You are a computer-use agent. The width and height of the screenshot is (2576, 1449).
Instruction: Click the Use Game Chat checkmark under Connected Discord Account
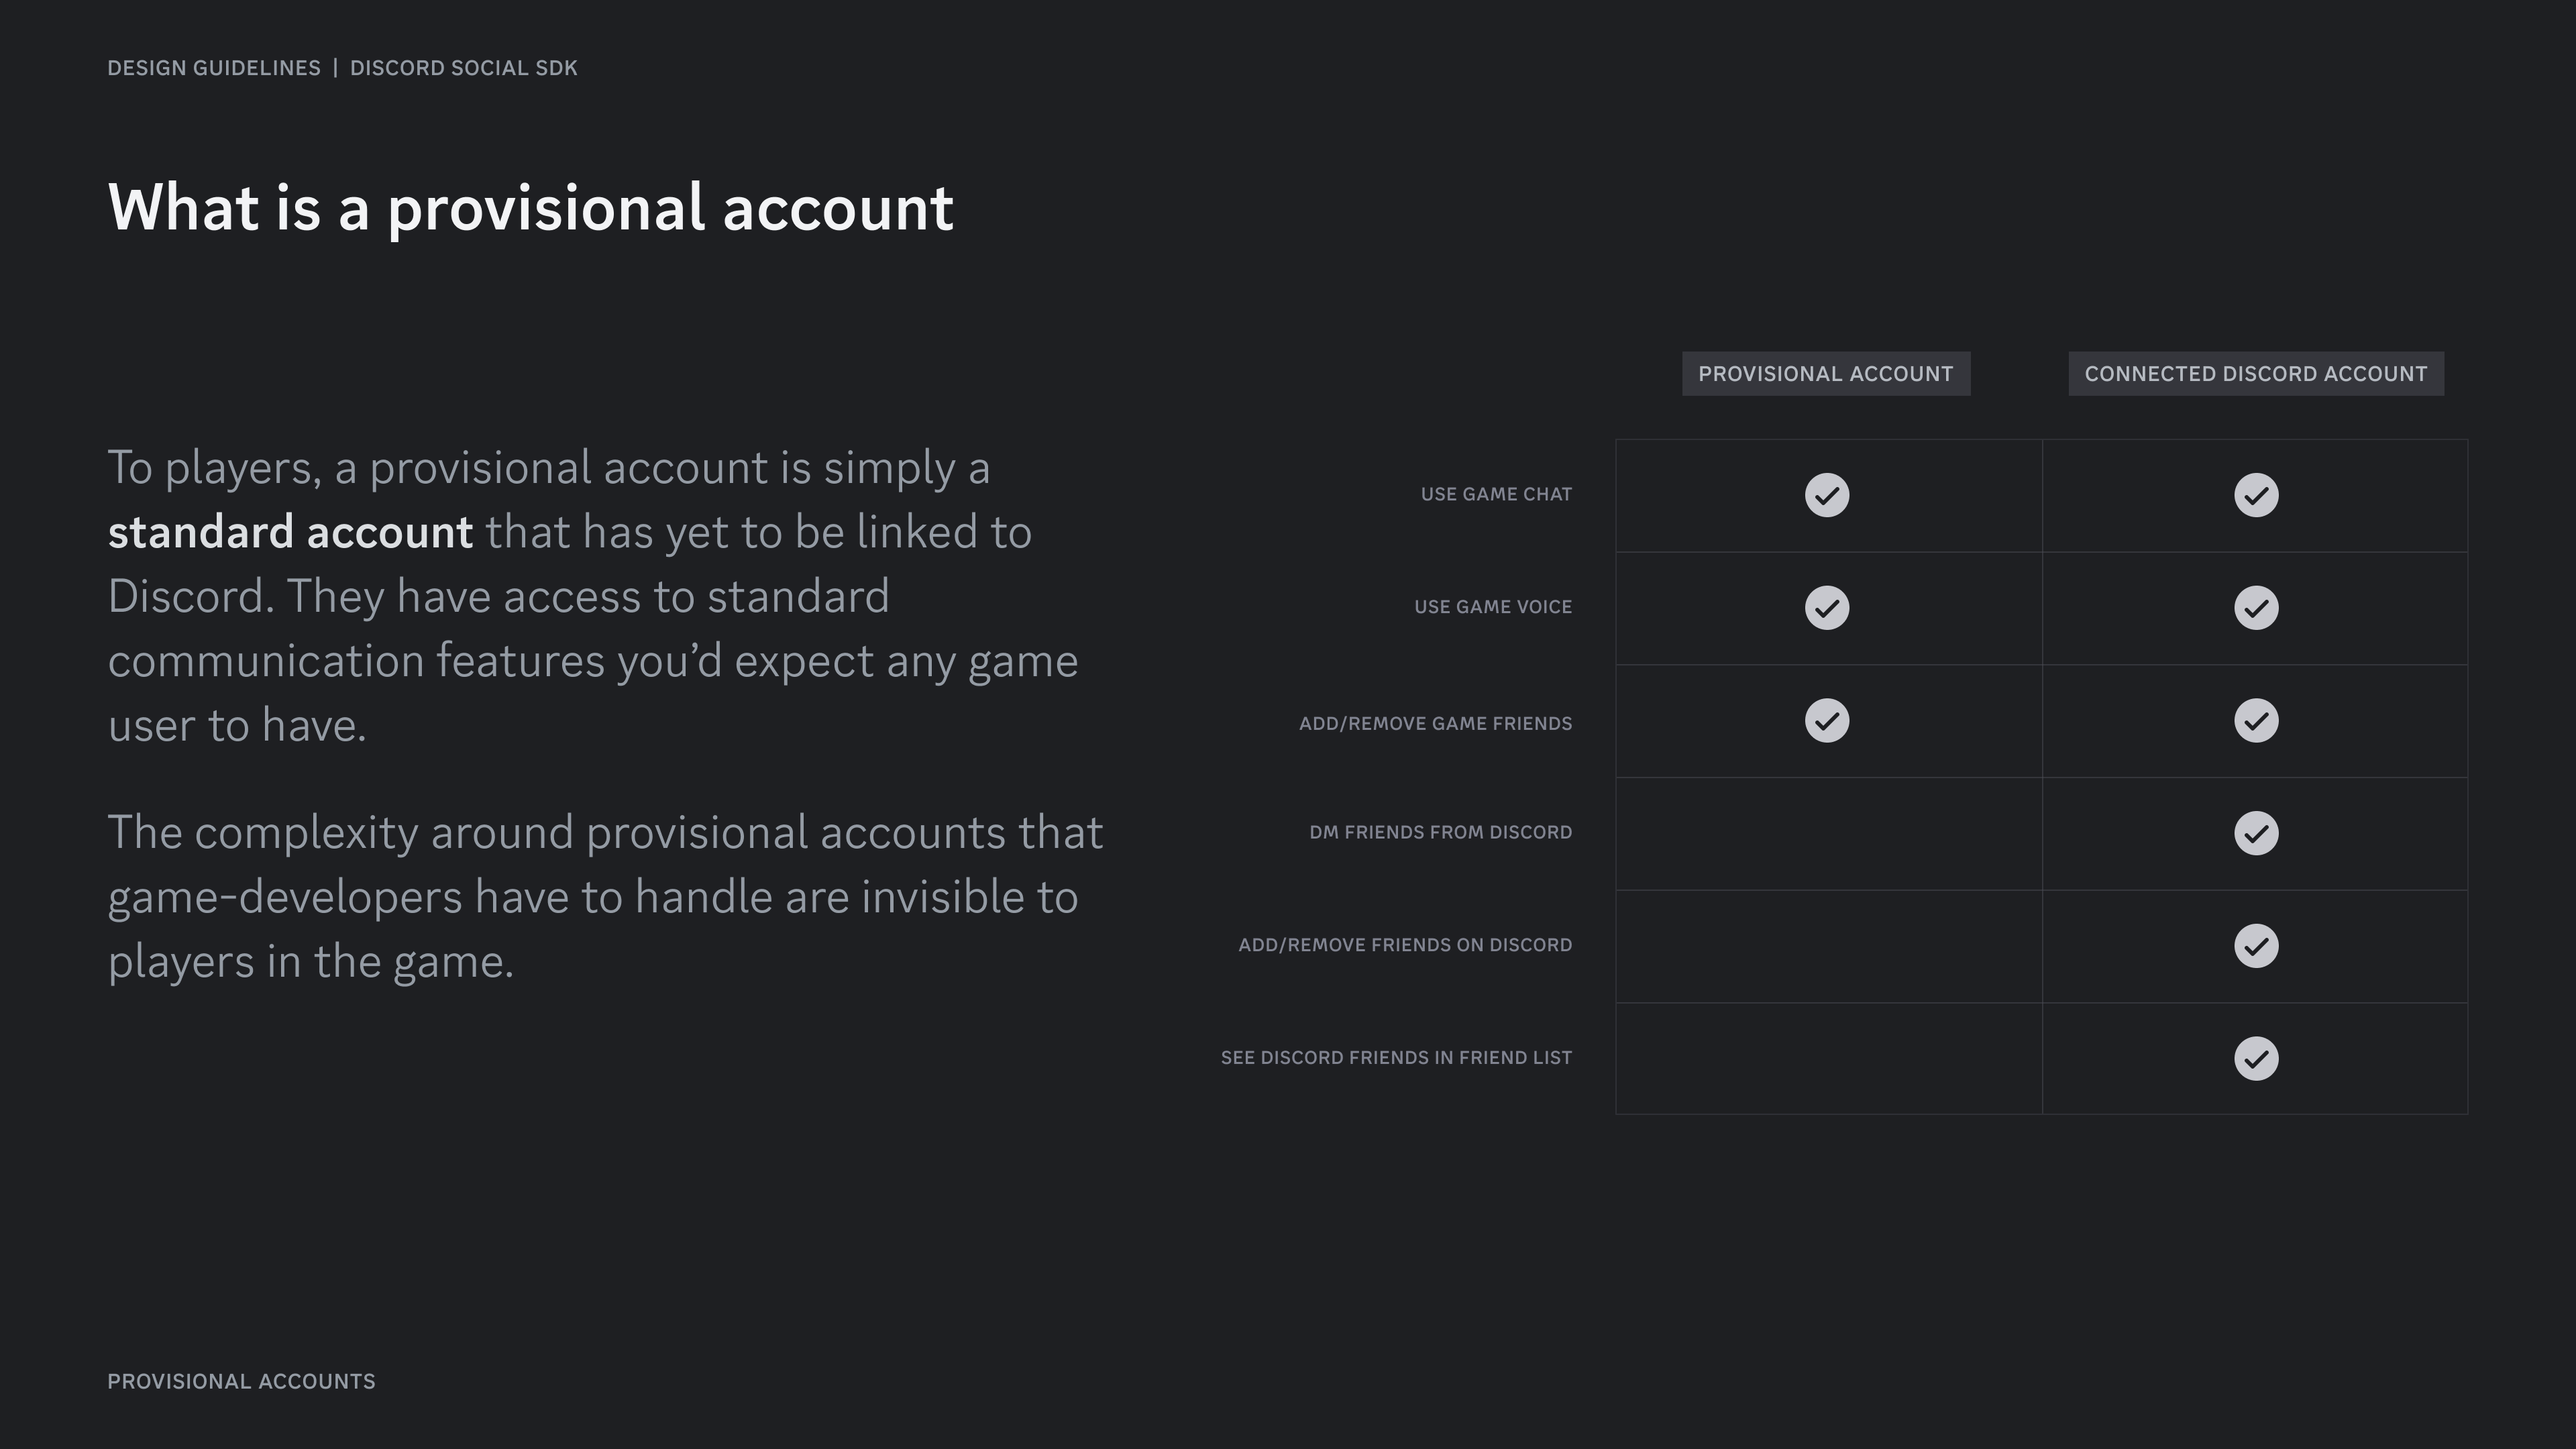pos(2255,494)
